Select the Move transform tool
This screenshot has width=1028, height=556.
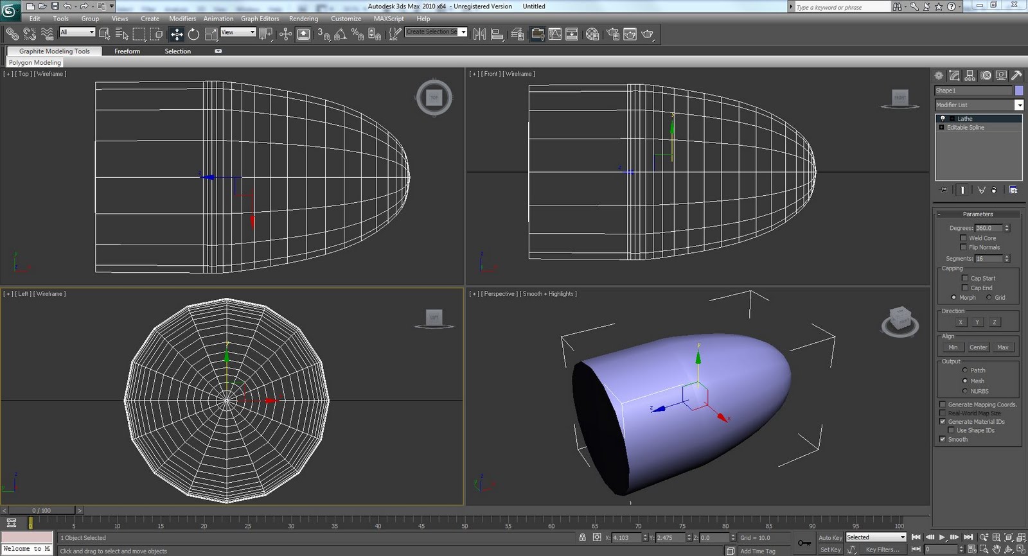177,34
